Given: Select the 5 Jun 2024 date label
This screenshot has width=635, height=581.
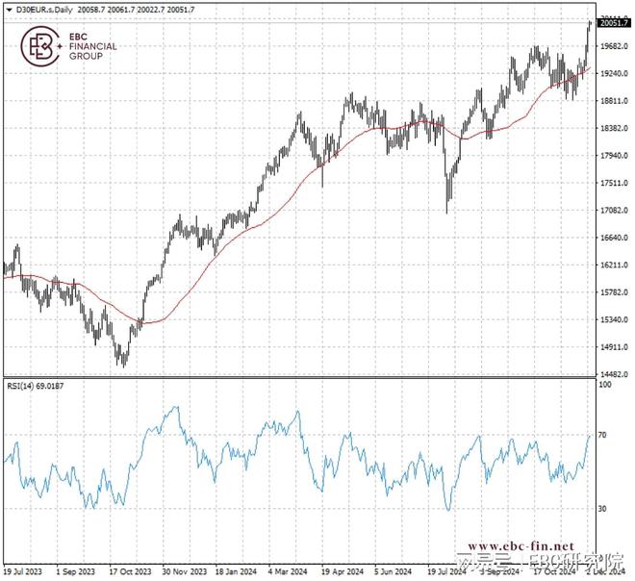Looking at the screenshot, I should pos(394,570).
